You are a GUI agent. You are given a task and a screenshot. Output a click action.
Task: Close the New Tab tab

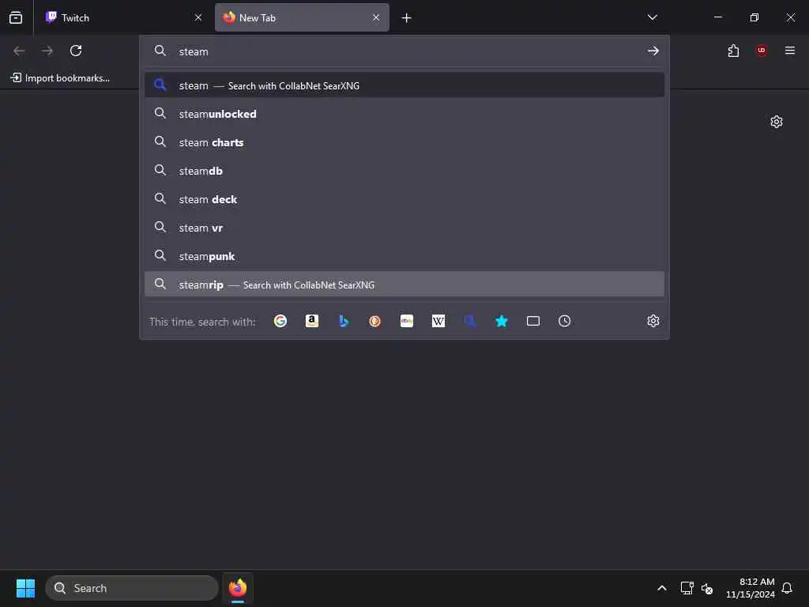click(x=376, y=17)
